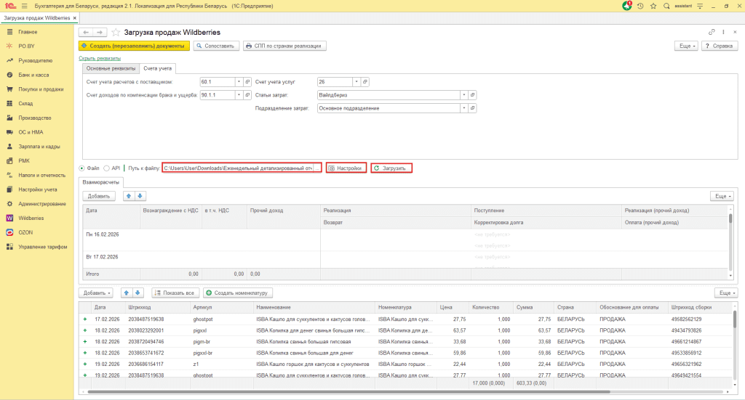This screenshot has width=745, height=400.
Task: Open the history clock icon in top bar
Action: [640, 6]
